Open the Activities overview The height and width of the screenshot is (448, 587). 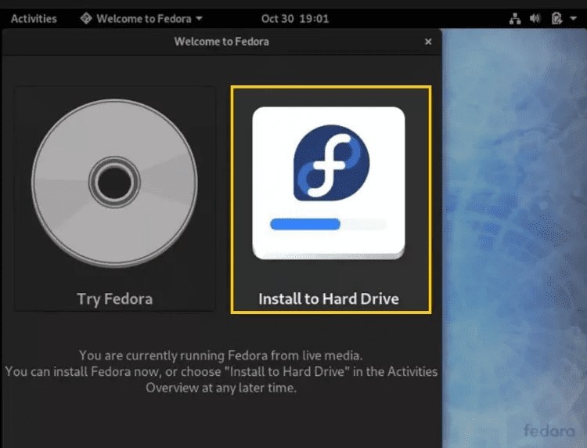34,19
